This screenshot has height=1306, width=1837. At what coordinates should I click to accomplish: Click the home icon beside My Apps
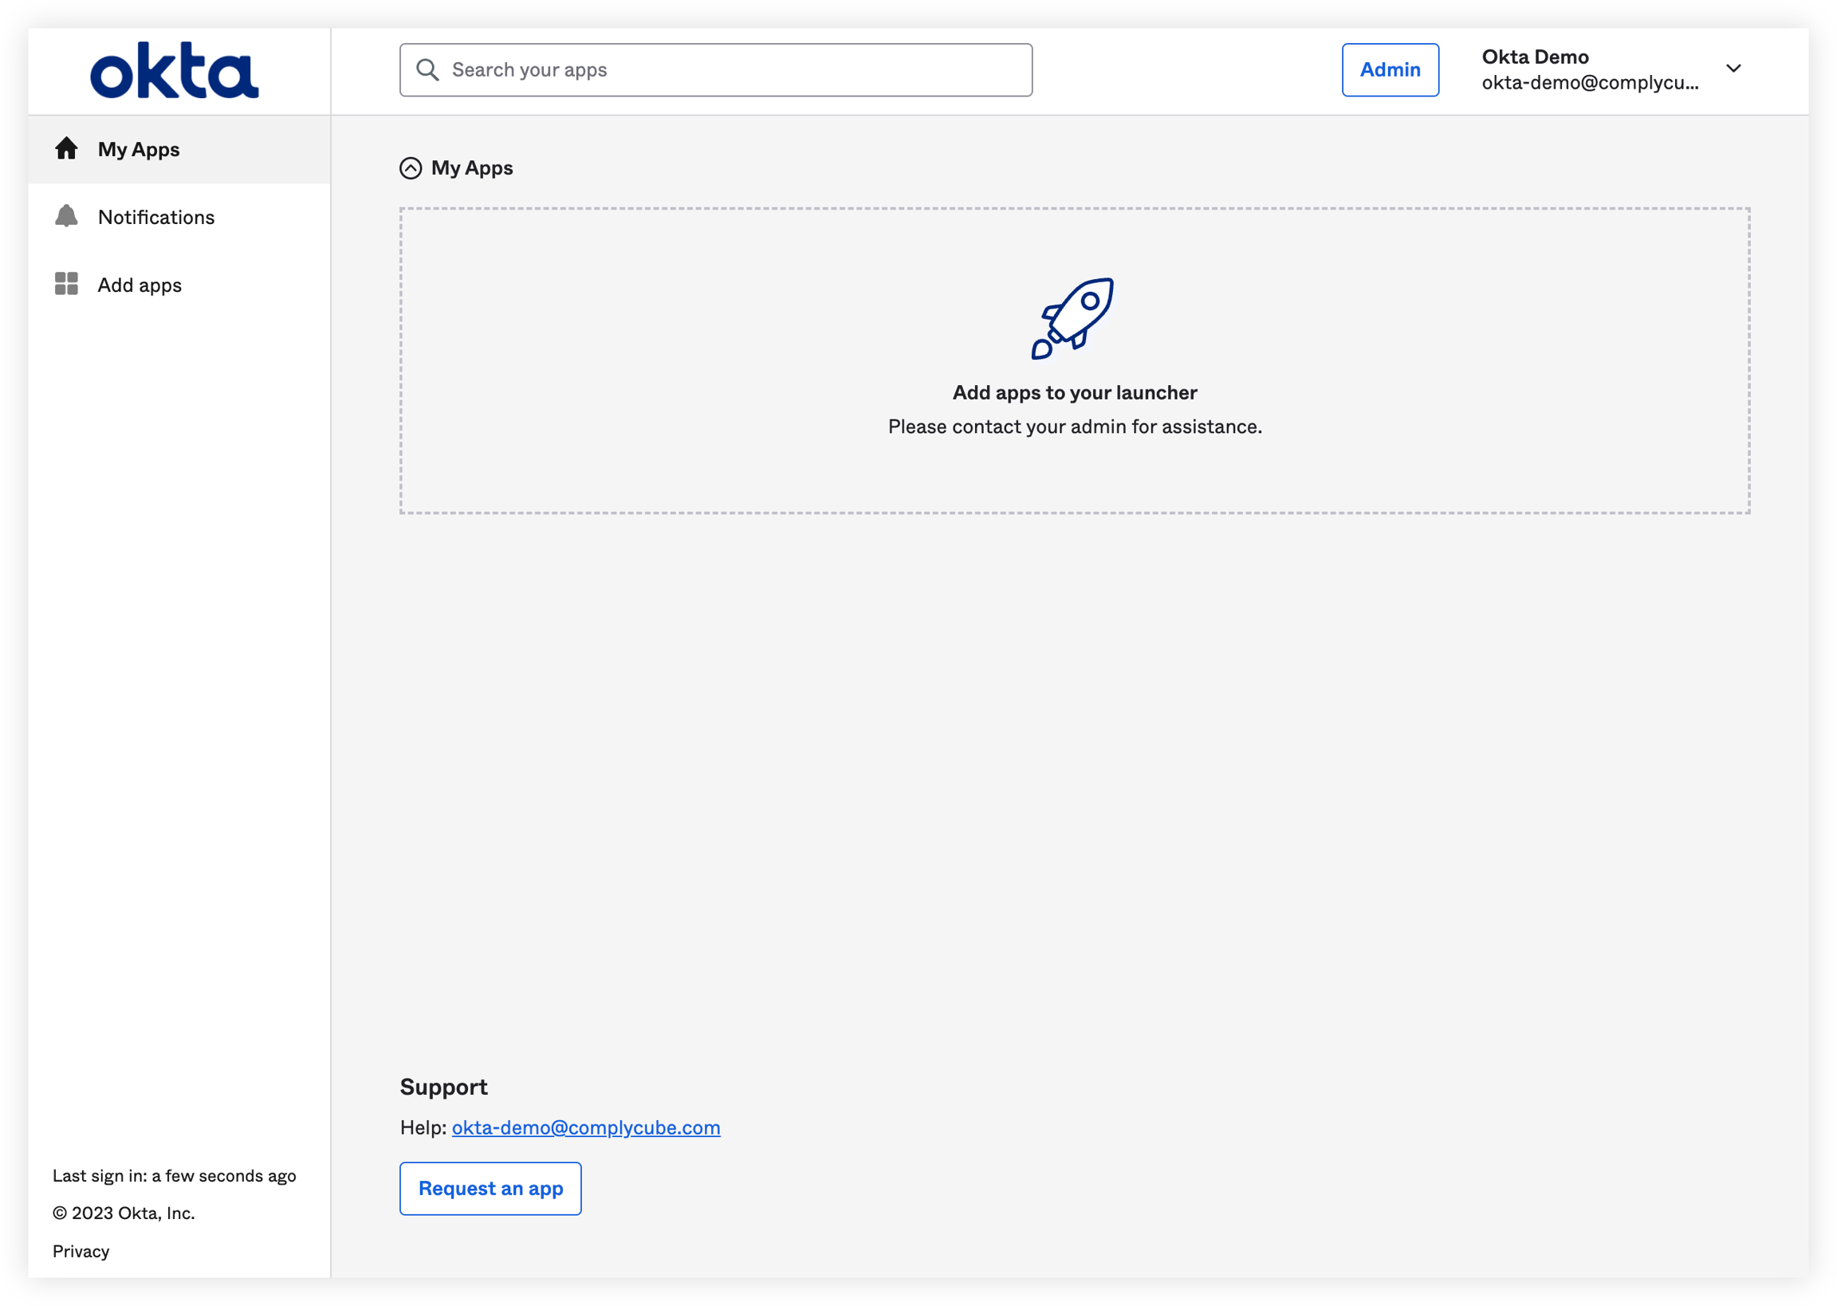pos(66,149)
